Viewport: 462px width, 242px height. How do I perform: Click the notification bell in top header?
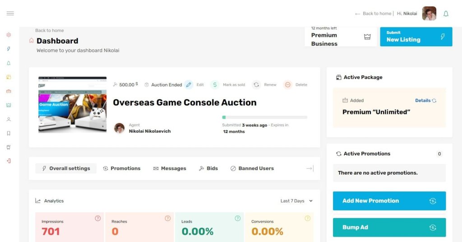pyautogui.click(x=446, y=13)
